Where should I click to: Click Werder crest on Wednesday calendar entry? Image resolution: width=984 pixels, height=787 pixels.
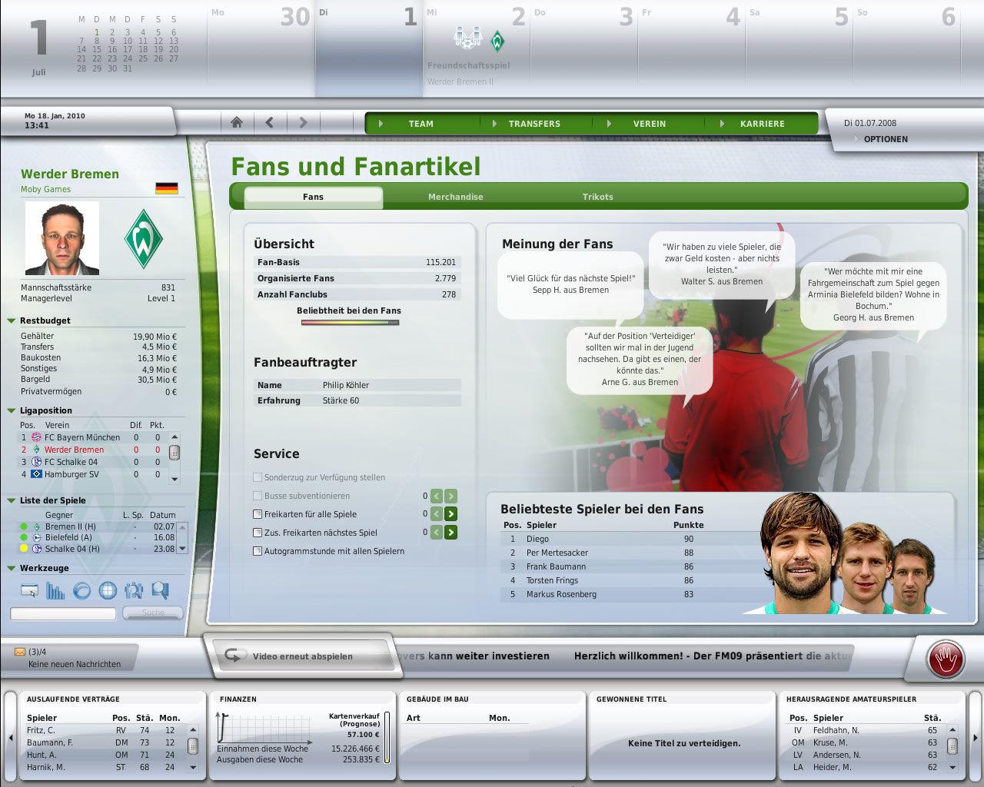point(497,41)
